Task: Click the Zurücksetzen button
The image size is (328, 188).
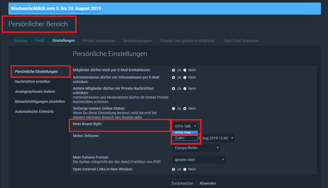Action: [182, 183]
